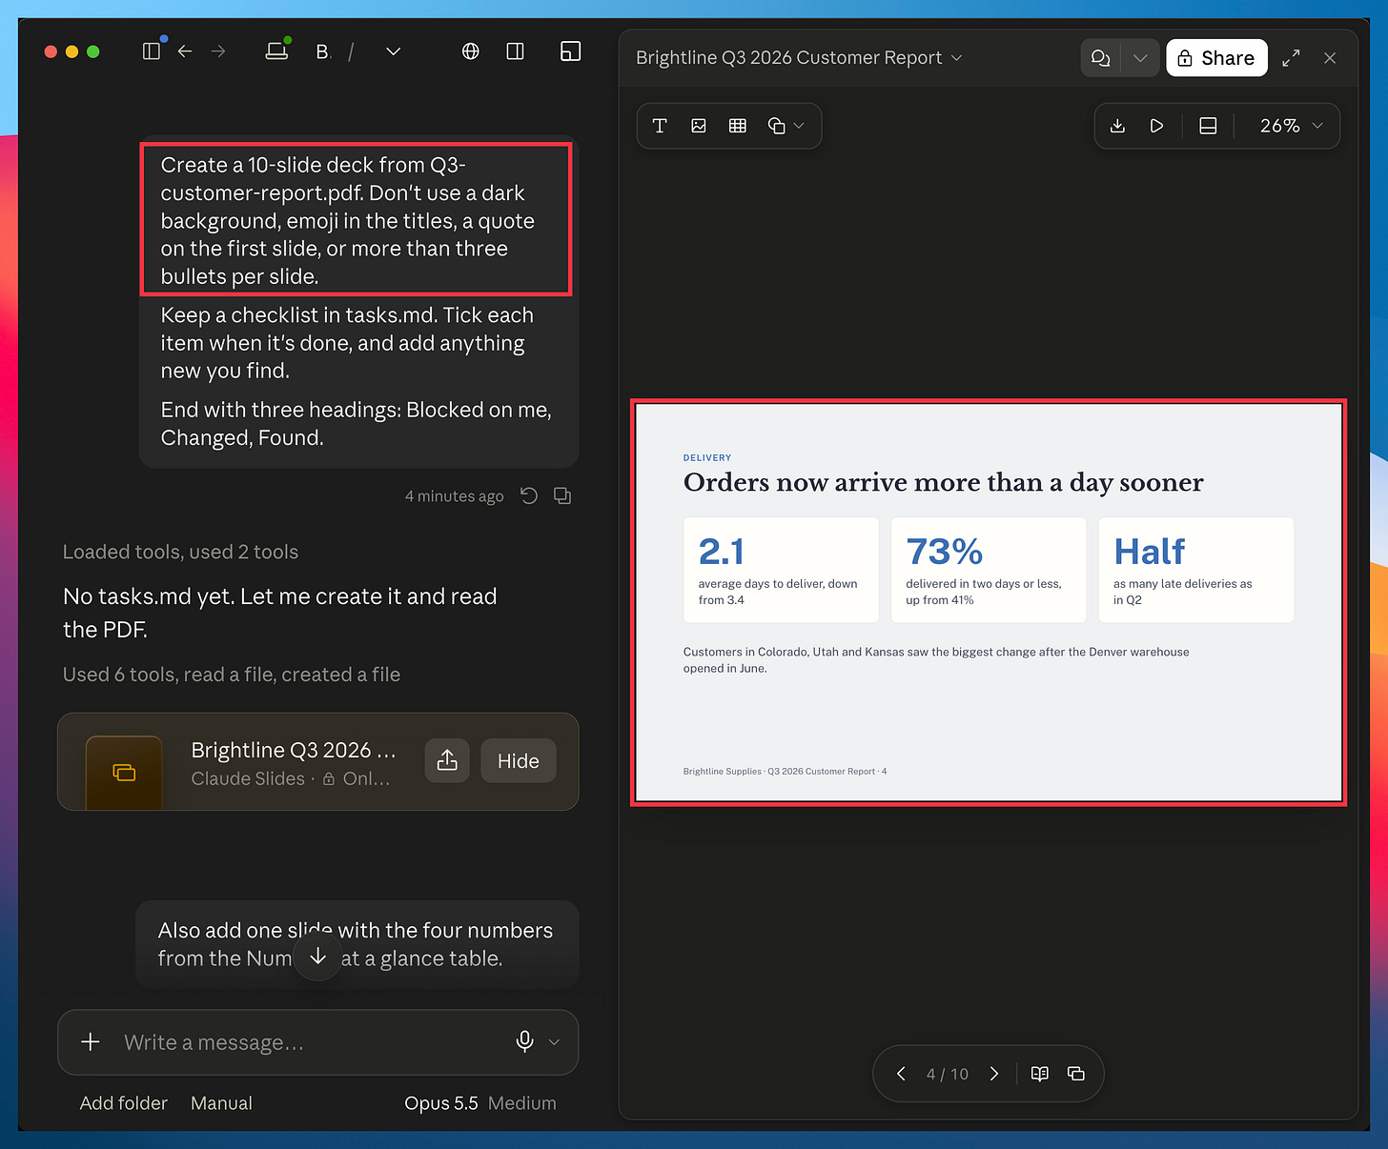The height and width of the screenshot is (1149, 1388).
Task: Click the slide paragraph about the Denver warehouse
Action: 936,660
